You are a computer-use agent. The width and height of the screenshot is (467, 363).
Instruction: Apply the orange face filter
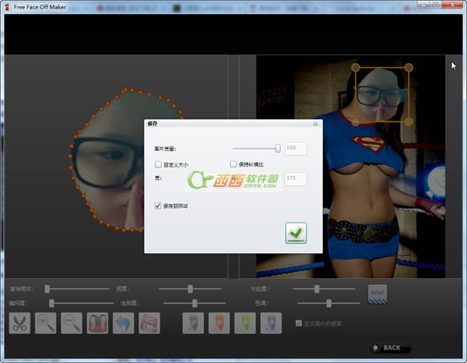[x=219, y=323]
